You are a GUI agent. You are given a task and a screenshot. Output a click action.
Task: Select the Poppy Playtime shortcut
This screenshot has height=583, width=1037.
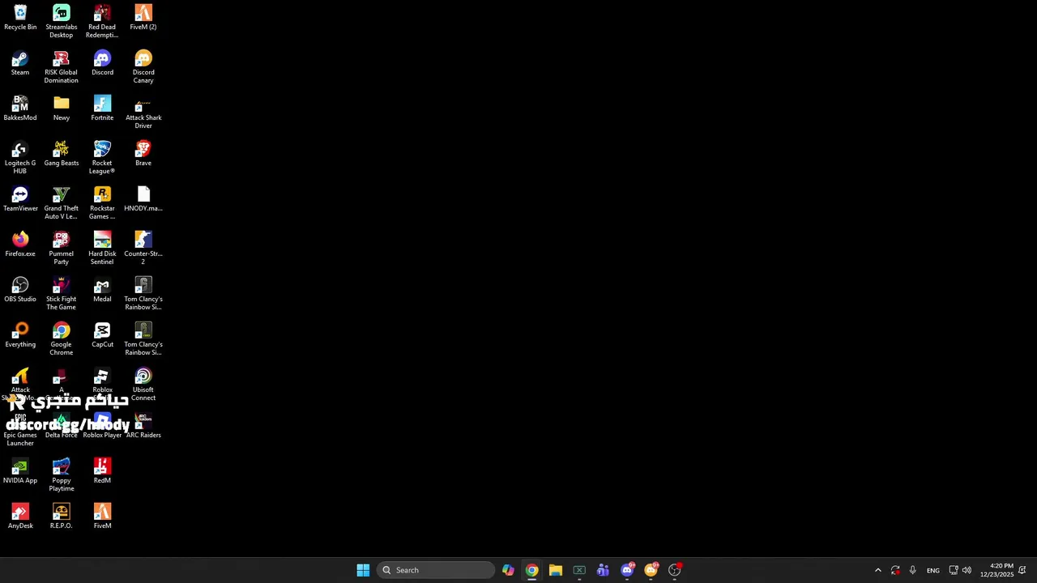pos(61,475)
